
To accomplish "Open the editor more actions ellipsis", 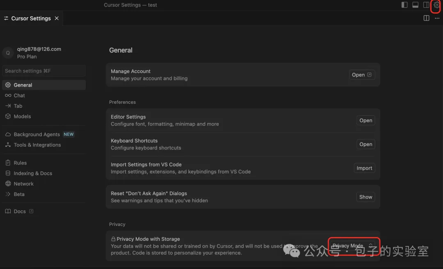I will 437,18.
